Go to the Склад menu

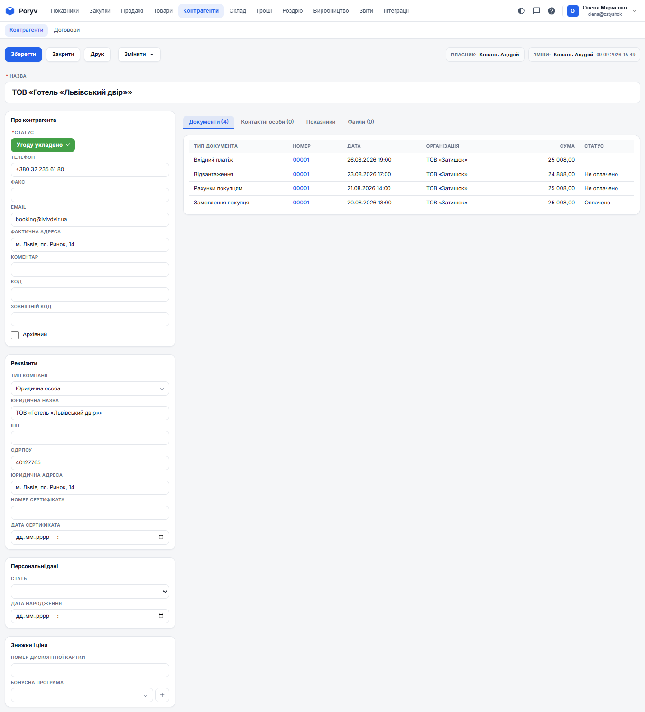[238, 11]
